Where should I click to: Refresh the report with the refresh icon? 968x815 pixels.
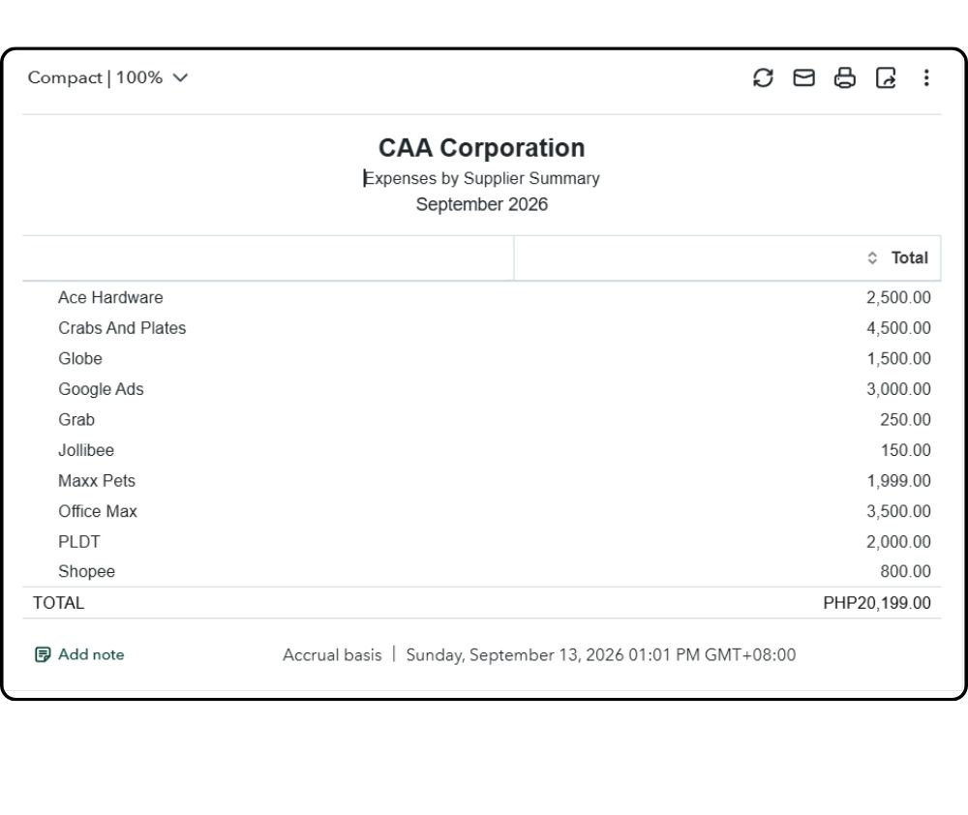point(763,77)
